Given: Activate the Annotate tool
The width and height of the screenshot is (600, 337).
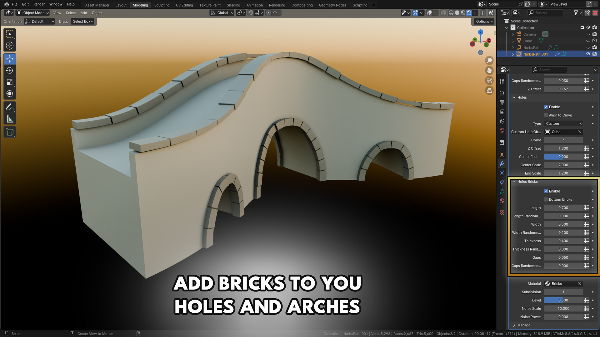Looking at the screenshot, I should click(x=10, y=107).
